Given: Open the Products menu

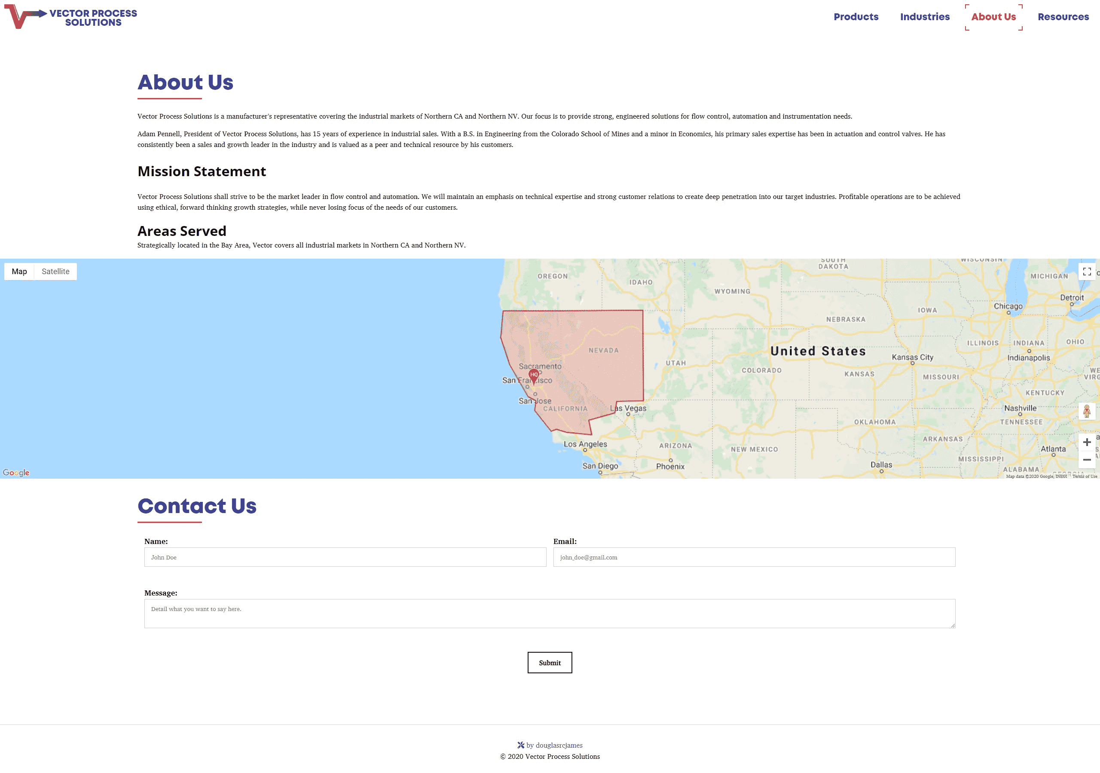Looking at the screenshot, I should [856, 17].
